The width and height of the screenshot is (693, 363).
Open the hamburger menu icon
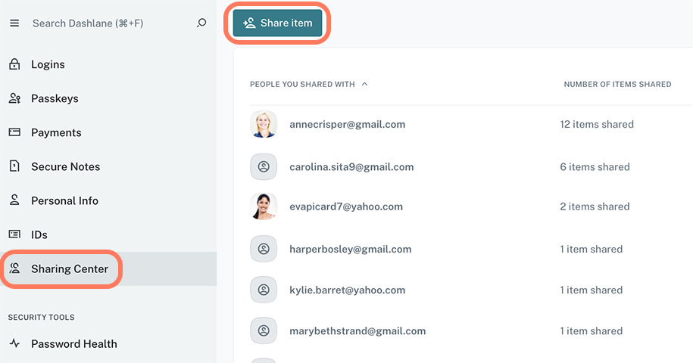14,23
